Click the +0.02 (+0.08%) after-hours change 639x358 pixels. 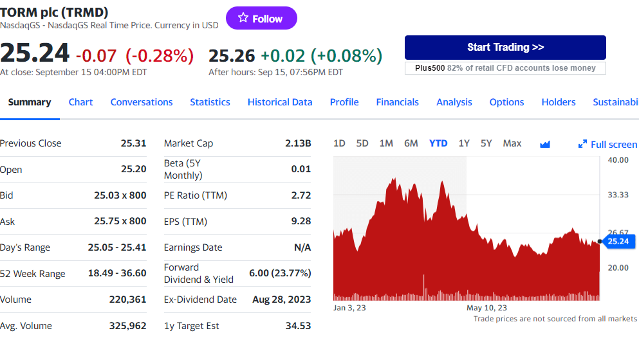[x=321, y=56]
